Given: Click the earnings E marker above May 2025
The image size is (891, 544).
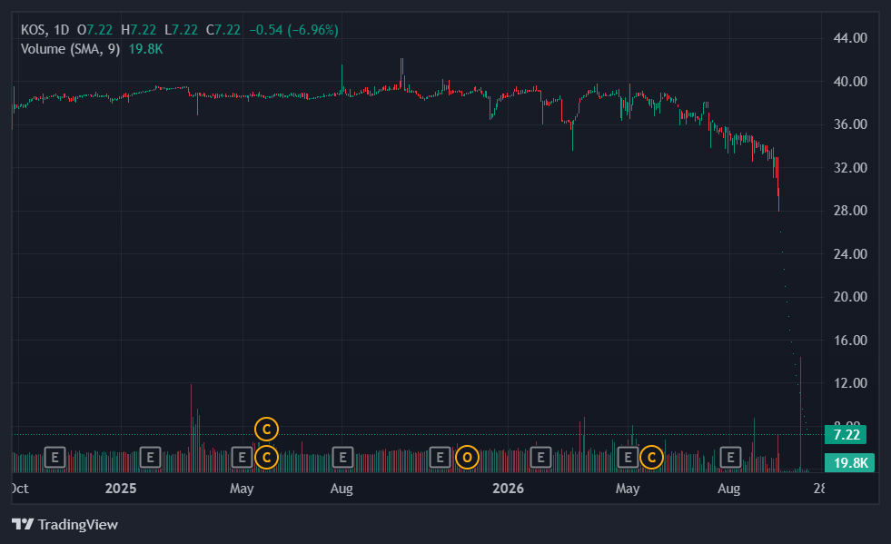Looking at the screenshot, I should pyautogui.click(x=242, y=457).
